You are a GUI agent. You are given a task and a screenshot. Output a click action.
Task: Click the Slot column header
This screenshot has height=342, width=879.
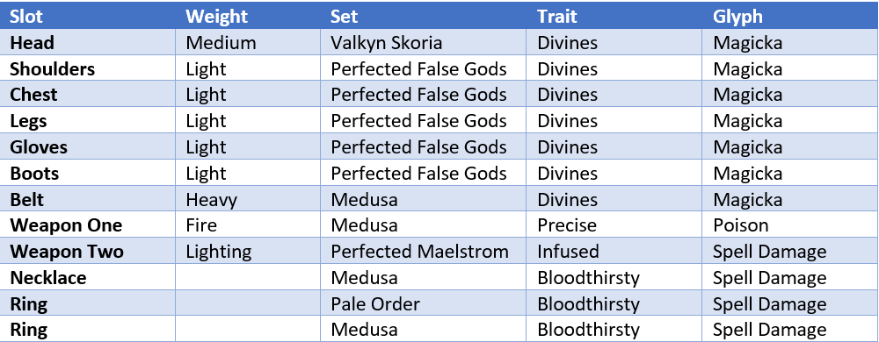click(x=25, y=16)
